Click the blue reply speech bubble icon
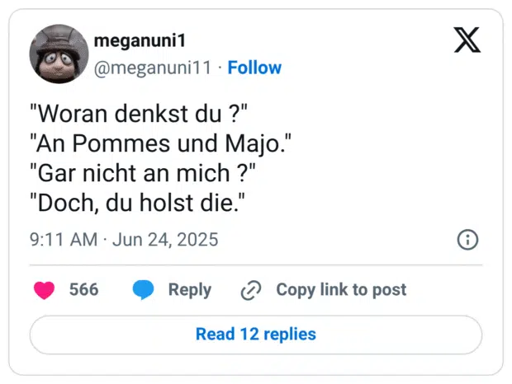 [x=143, y=290]
